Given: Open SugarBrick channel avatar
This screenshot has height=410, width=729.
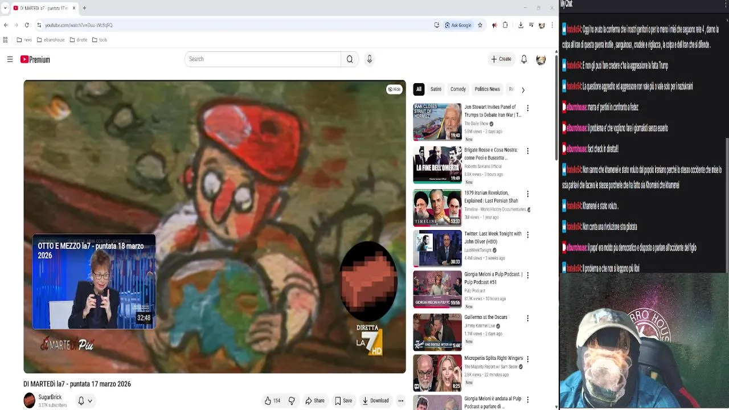Looking at the screenshot, I should pyautogui.click(x=29, y=401).
